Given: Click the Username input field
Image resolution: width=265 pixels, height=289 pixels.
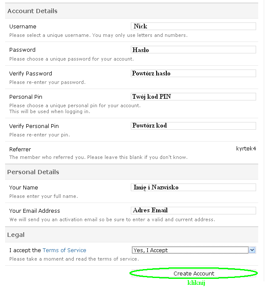Looking at the screenshot, I should pyautogui.click(x=193, y=26).
